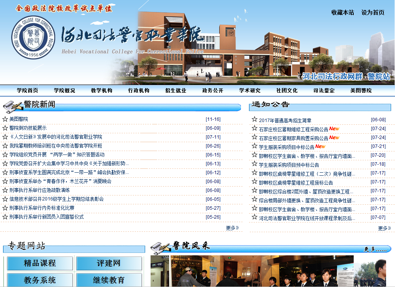Click the security guards photo thumbnail
This screenshot has height=287, width=395.
(262, 271)
